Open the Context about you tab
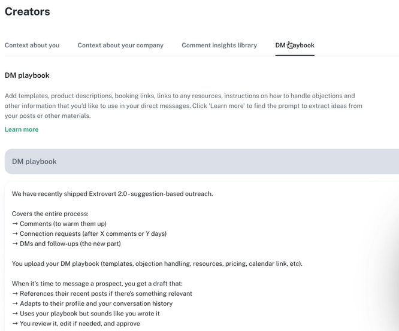This screenshot has width=399, height=331. [32, 45]
